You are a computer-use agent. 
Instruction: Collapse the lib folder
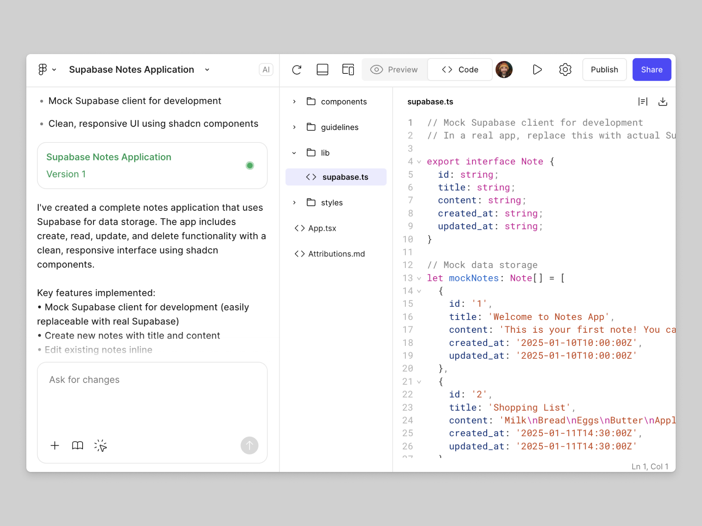coord(294,153)
